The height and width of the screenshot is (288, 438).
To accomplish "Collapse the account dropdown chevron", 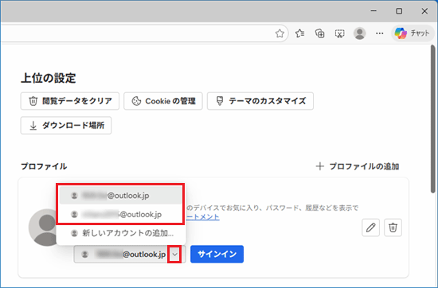I will click(174, 255).
